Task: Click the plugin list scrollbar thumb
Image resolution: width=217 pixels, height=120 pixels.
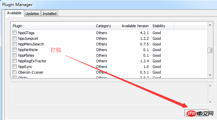Action: (210, 50)
